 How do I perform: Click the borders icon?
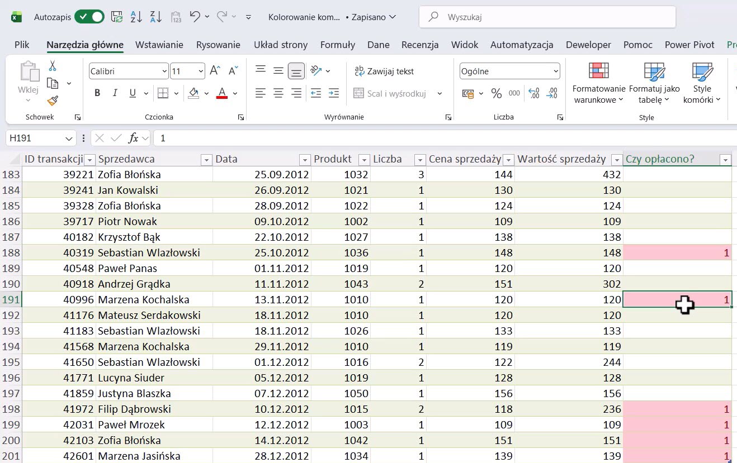163,93
